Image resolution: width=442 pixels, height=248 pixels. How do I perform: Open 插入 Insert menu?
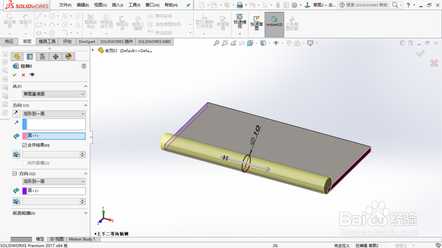[x=118, y=5]
